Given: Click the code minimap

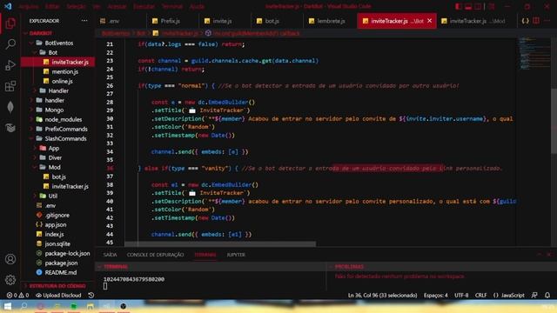Looking at the screenshot, I should (x=534, y=53).
